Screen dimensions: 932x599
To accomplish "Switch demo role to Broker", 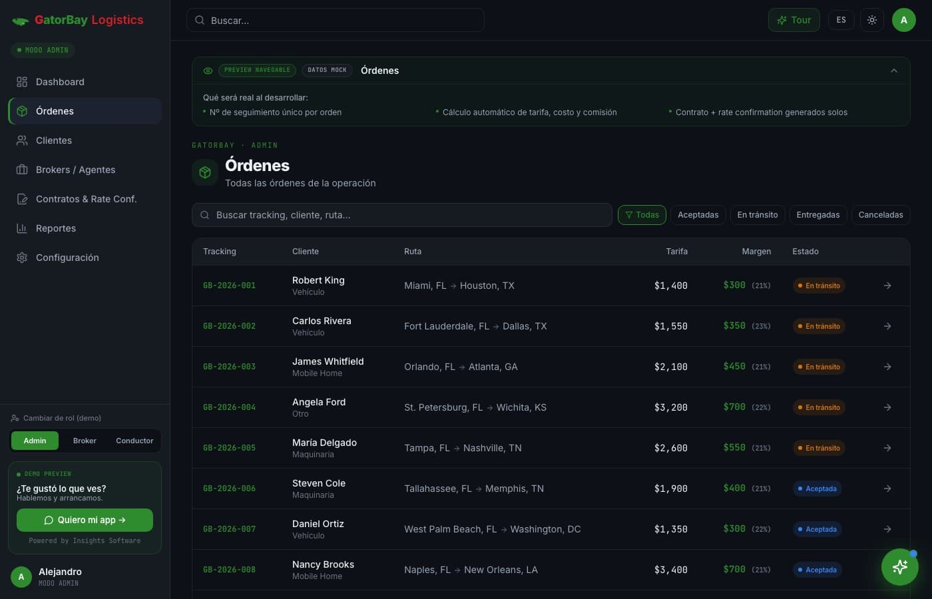I will pos(85,441).
